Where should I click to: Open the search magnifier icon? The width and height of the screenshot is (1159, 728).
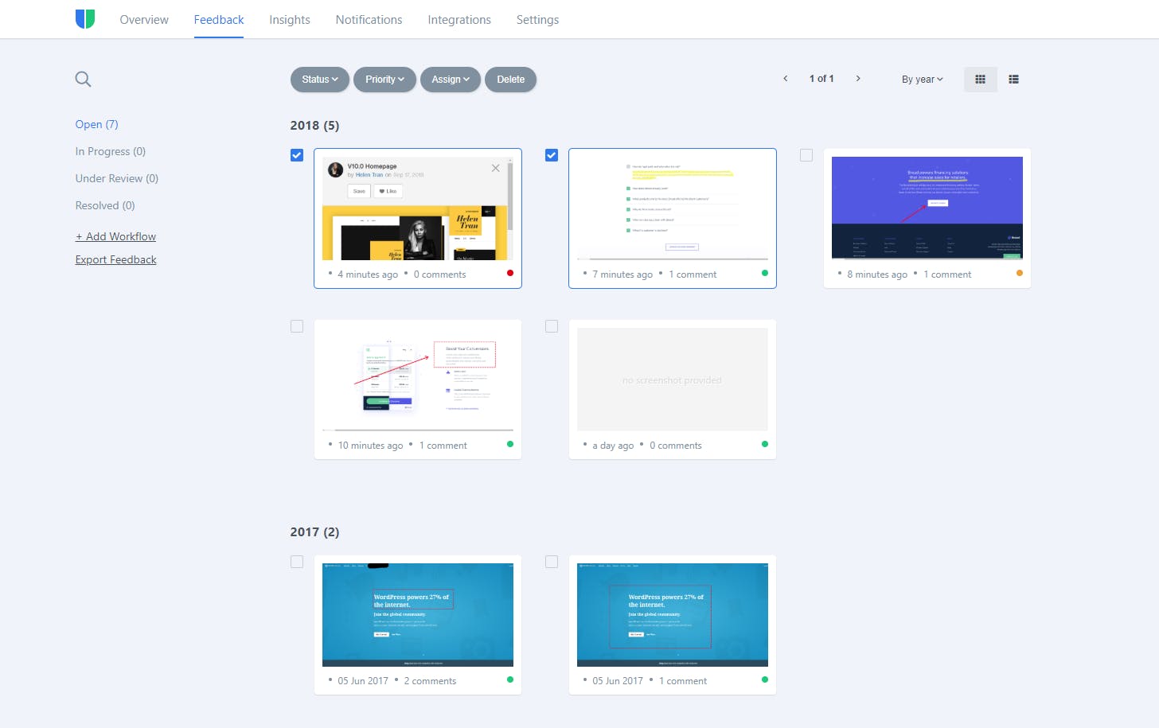(x=83, y=79)
